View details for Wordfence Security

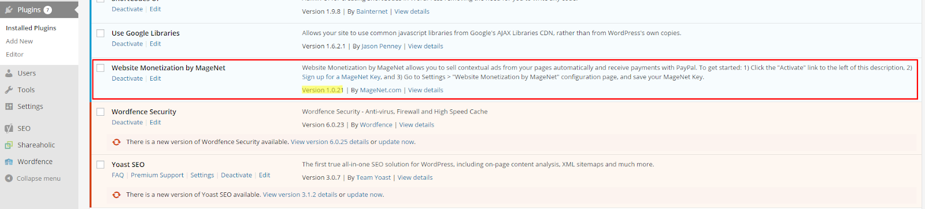417,124
